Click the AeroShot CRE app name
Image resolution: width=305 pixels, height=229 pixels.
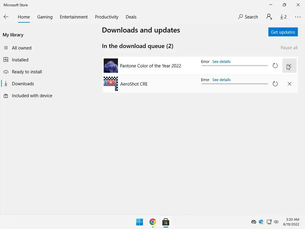[x=134, y=84]
